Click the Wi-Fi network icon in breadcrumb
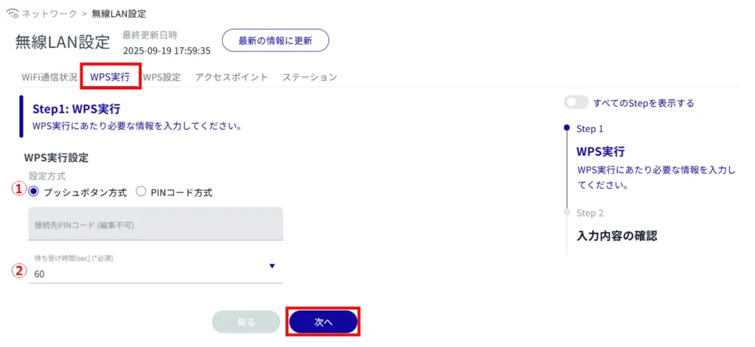This screenshot has width=755, height=347. [x=11, y=13]
